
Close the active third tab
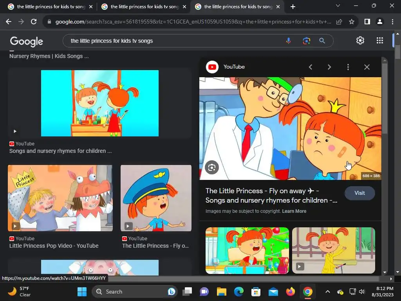[278, 7]
